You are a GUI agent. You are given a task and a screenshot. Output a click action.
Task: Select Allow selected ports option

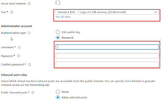58,97
